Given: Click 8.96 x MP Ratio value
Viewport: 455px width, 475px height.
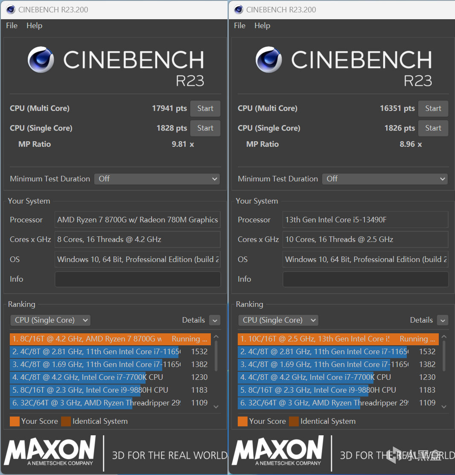Looking at the screenshot, I should 411,144.
